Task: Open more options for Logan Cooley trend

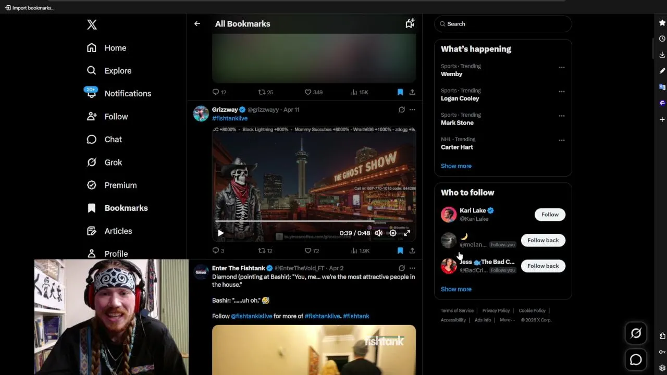Action: [562, 92]
